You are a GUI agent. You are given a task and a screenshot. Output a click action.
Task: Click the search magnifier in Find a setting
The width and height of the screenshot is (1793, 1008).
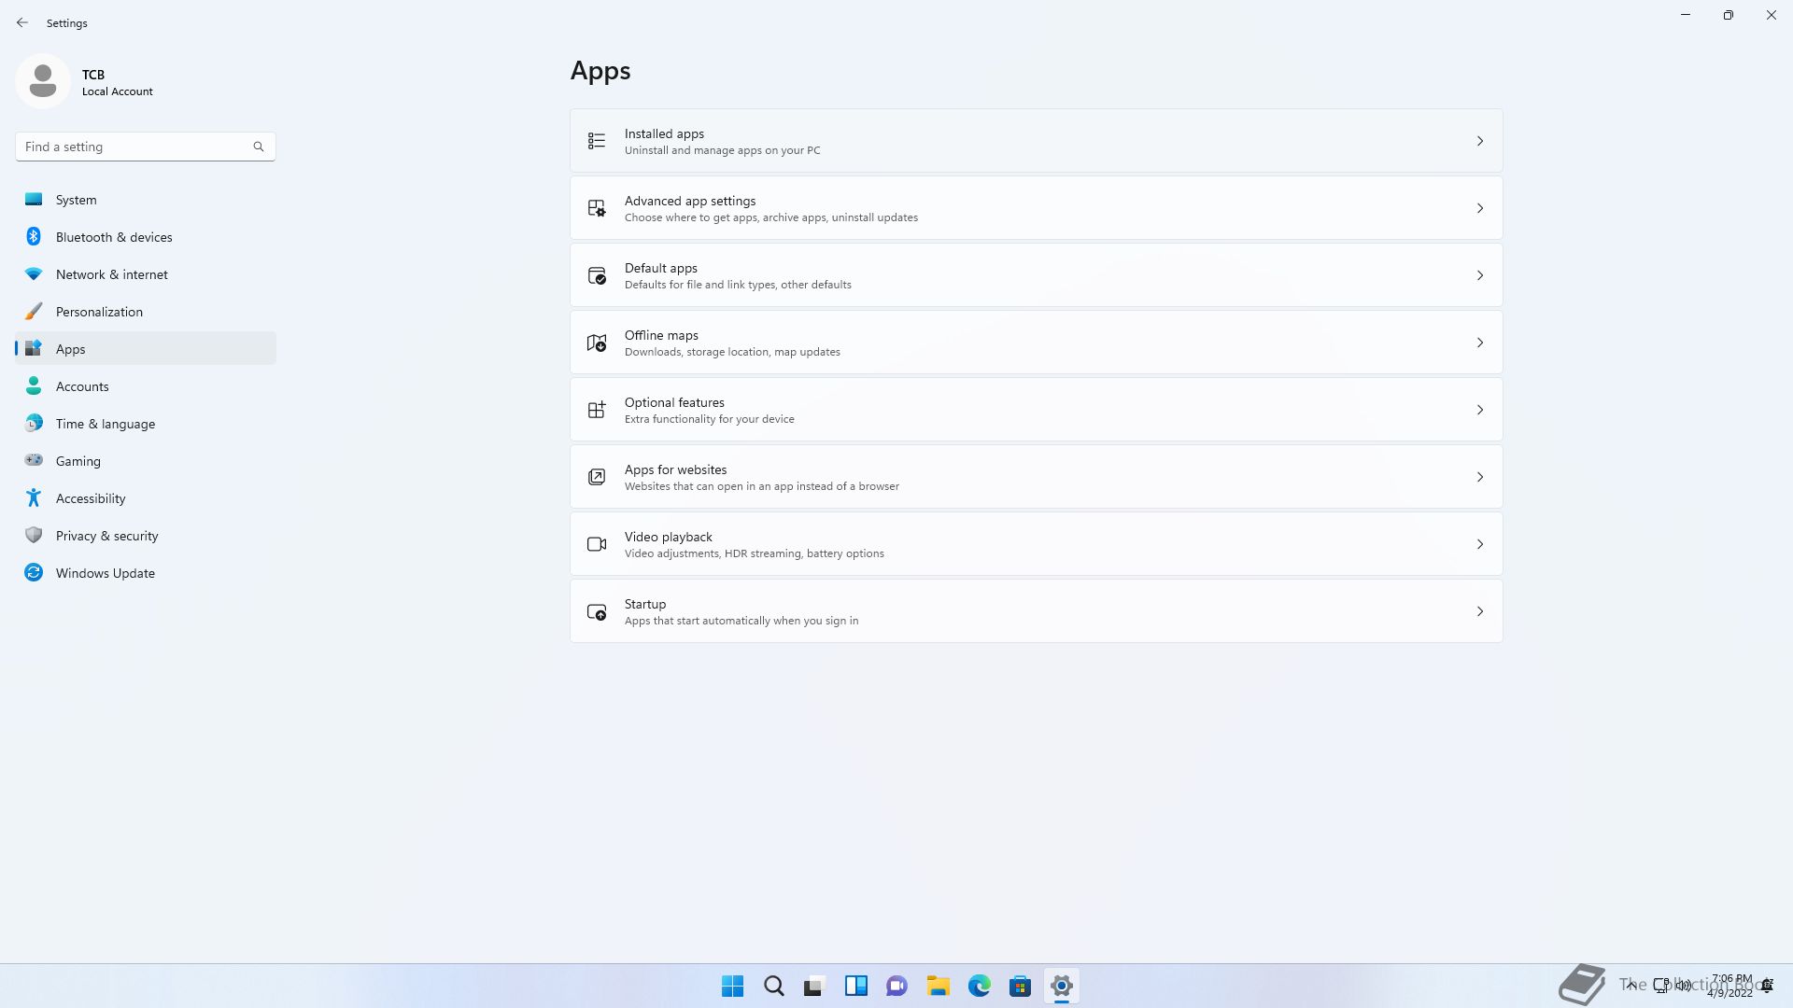click(x=259, y=147)
